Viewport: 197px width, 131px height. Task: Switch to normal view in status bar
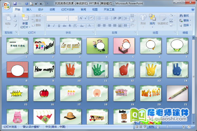tap(136, 127)
